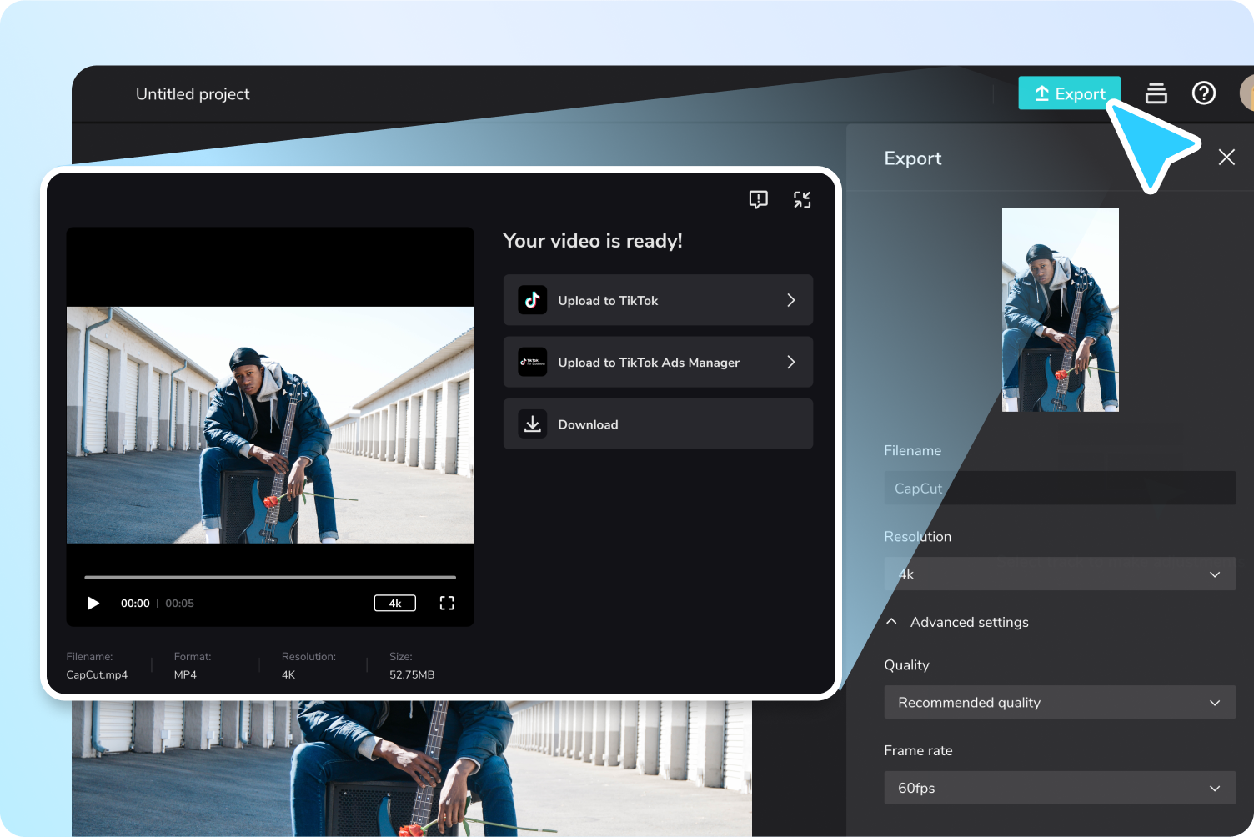Viewport: 1254px width, 837px height.
Task: Click the portrait thumbnail in the Export panel
Action: click(1061, 310)
